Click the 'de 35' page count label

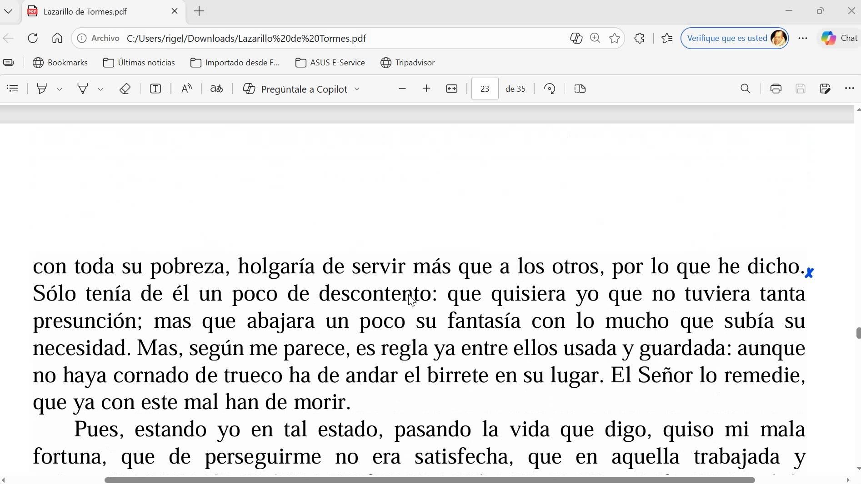pos(516,89)
